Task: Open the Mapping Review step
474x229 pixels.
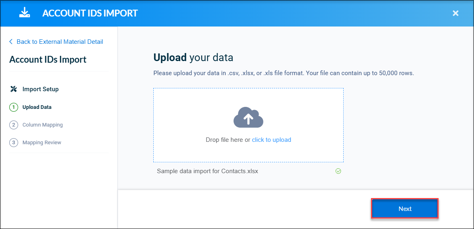Action: tap(42, 142)
